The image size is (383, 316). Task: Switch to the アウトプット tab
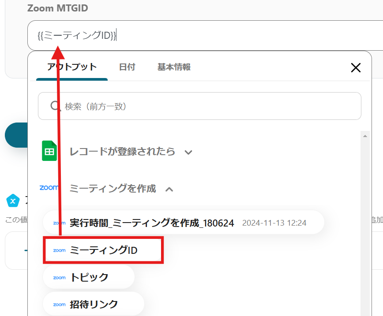click(72, 67)
